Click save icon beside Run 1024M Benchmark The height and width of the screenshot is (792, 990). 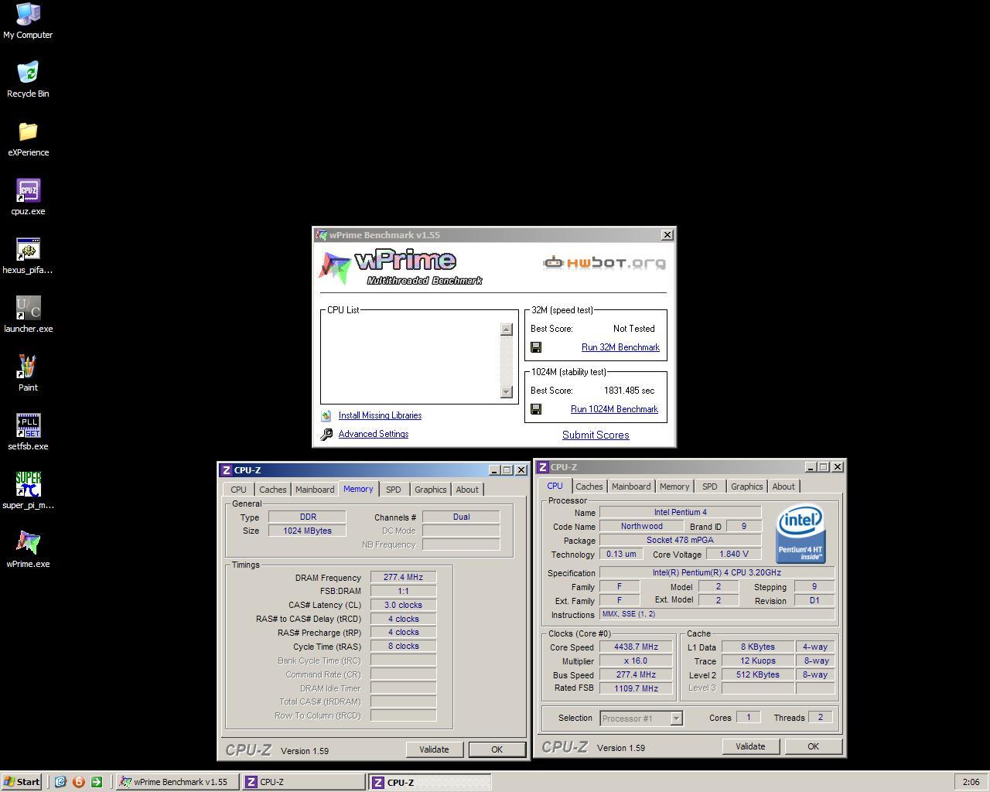[x=536, y=409]
